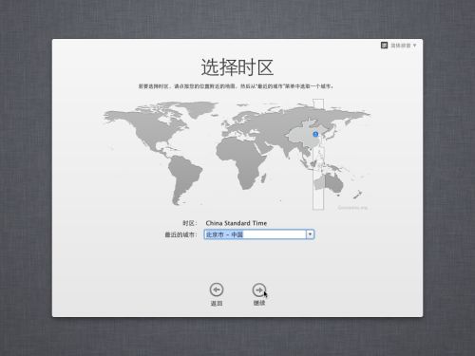Click the continue arrow icon
This screenshot has width=475, height=356.
click(259, 290)
